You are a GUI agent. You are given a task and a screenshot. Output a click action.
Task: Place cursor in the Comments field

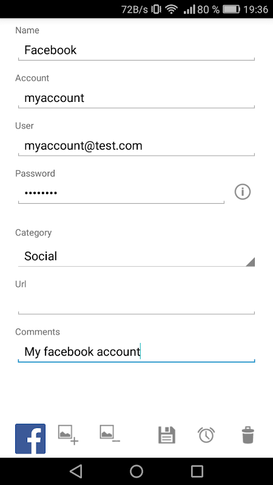click(136, 352)
